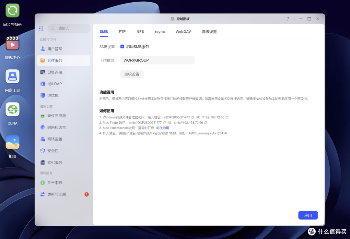
Task: Switch to the rsync tab
Action: coord(160,32)
